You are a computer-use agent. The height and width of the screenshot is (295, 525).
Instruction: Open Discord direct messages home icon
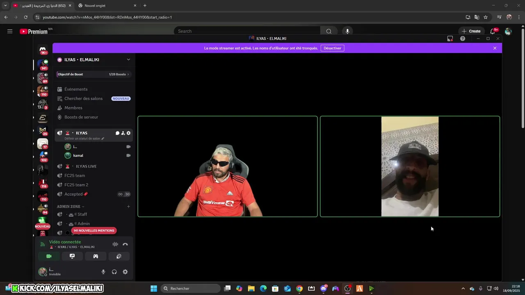[x=43, y=50]
